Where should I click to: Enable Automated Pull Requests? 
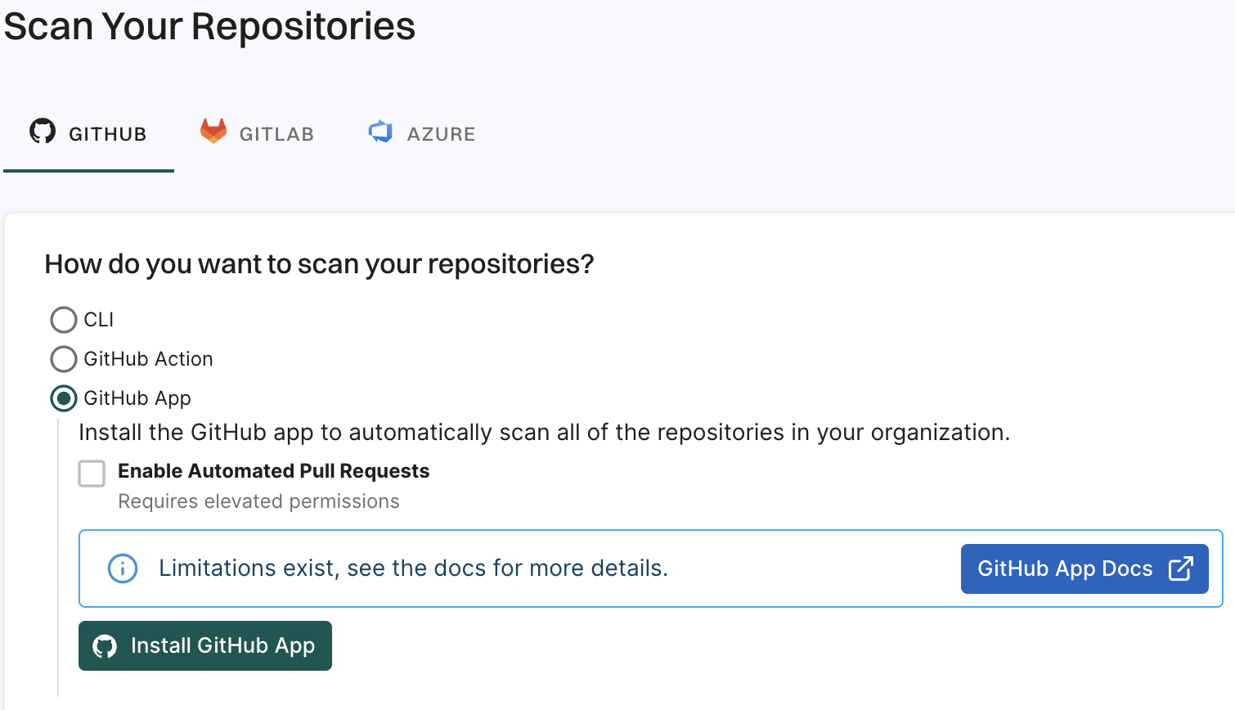pos(92,473)
